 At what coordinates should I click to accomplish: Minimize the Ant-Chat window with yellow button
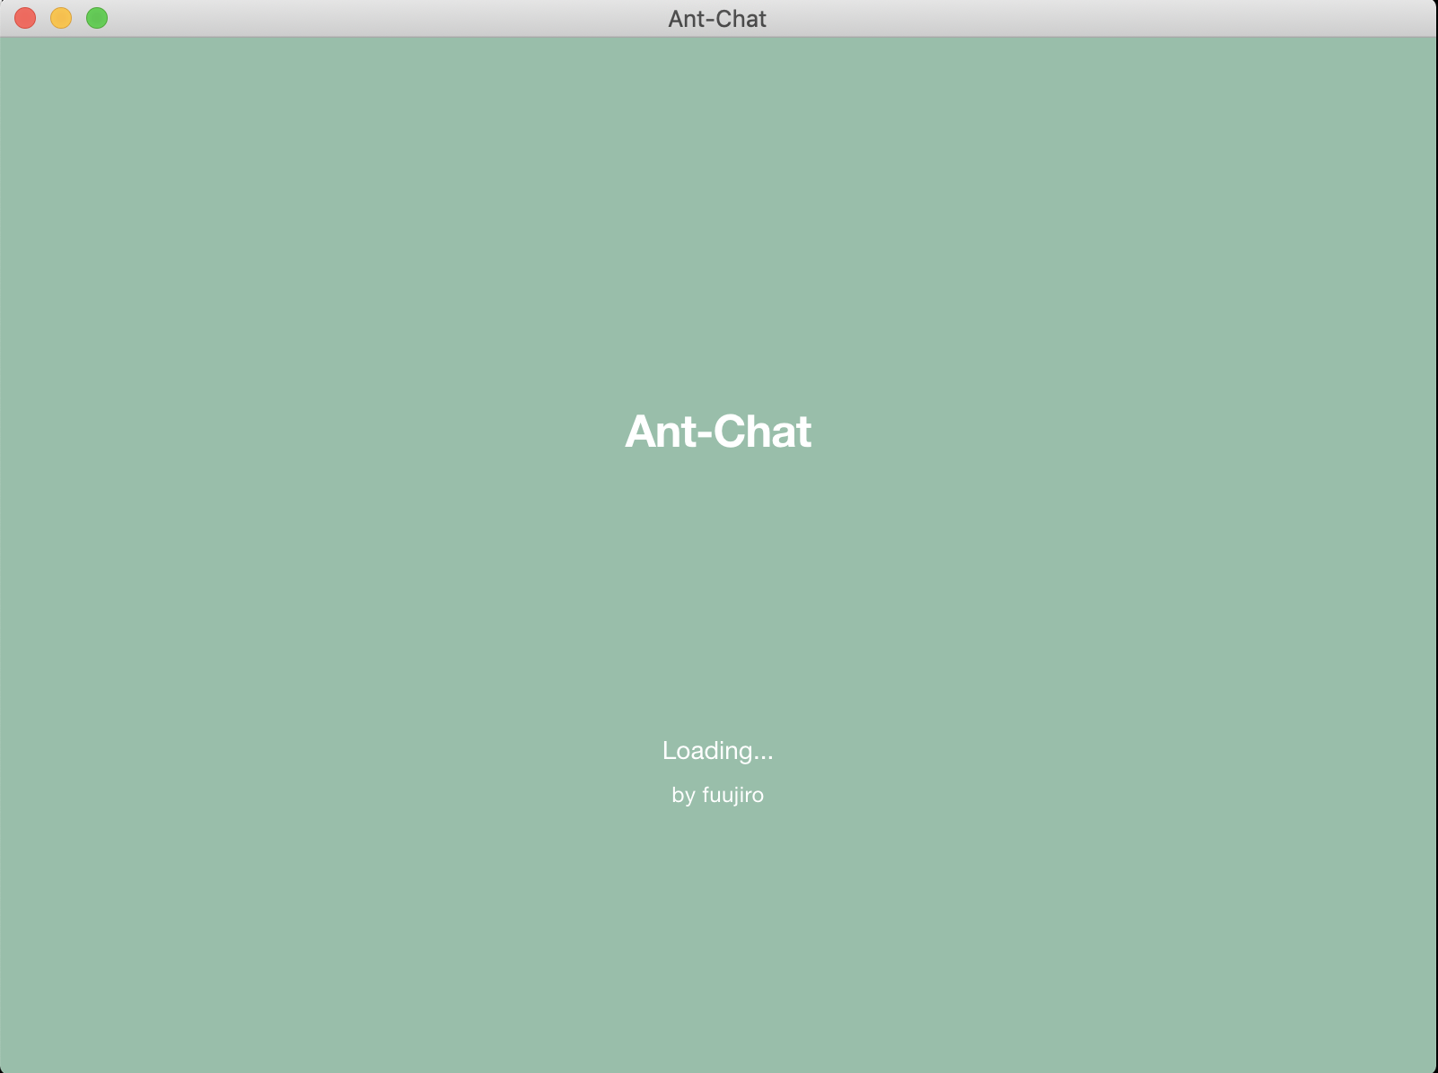click(61, 18)
